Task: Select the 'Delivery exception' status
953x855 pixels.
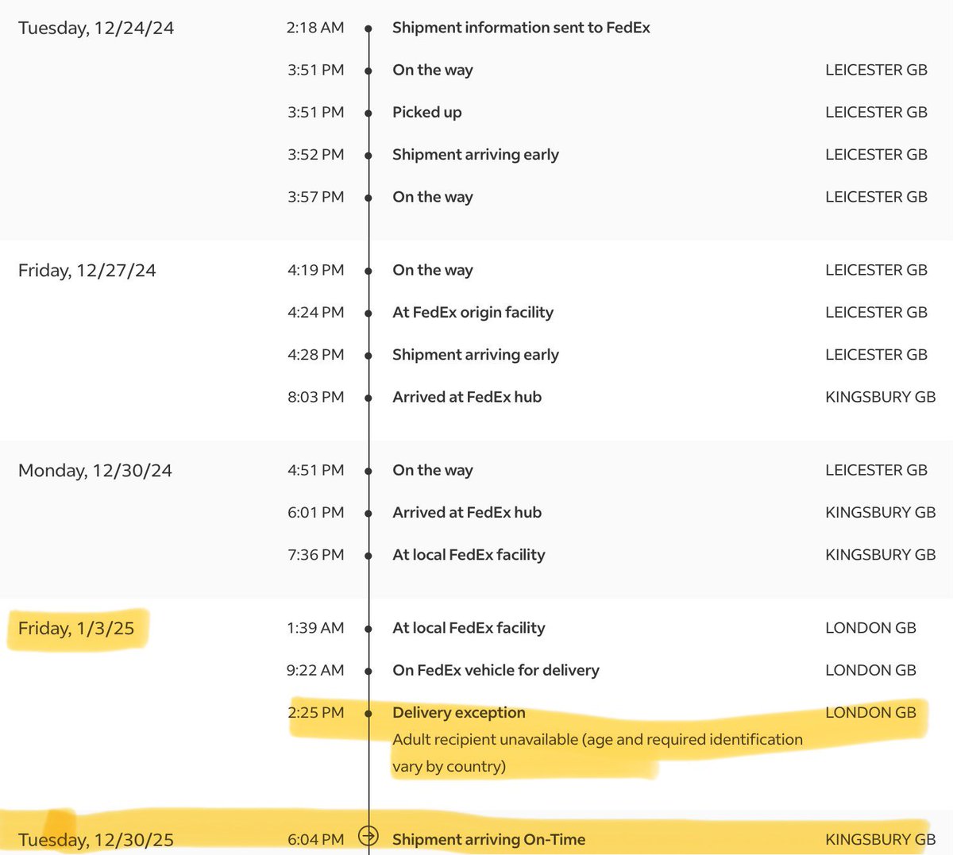Action: click(x=459, y=712)
